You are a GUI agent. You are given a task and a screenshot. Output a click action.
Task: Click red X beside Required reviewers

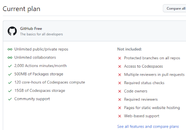(x=120, y=100)
